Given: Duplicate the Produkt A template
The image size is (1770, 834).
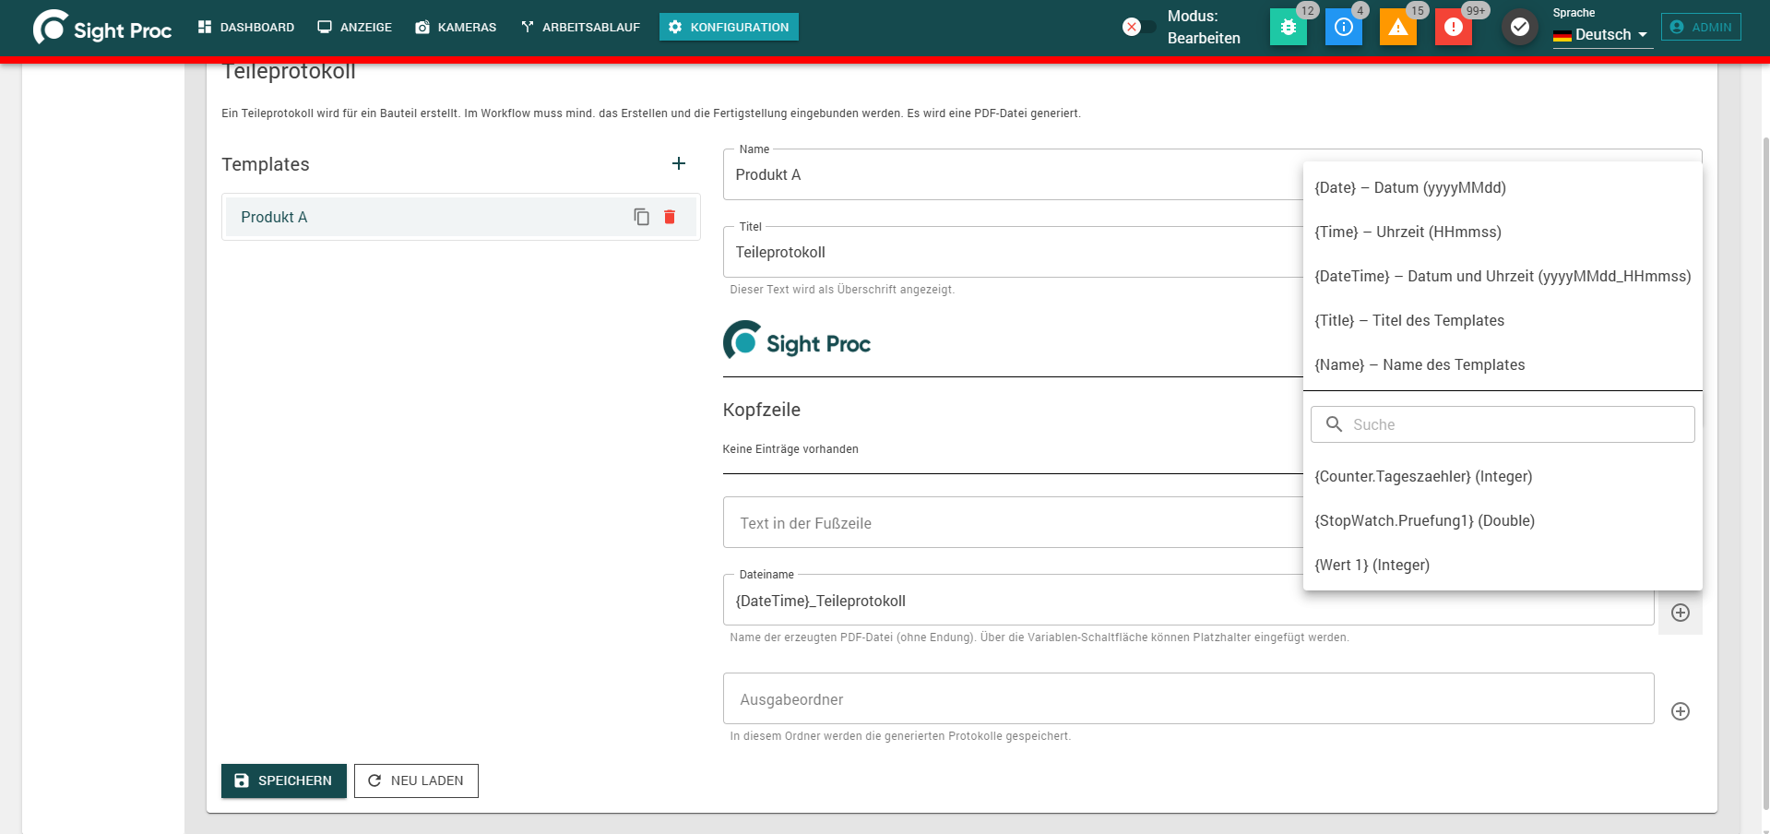Looking at the screenshot, I should click(x=642, y=217).
